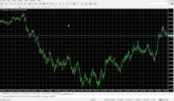Switch chart to line chart type
174x101 pixels.
point(63,4)
